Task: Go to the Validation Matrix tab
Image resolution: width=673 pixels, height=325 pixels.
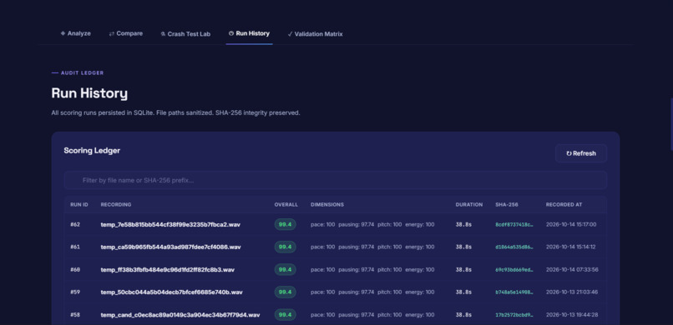Action: point(315,34)
